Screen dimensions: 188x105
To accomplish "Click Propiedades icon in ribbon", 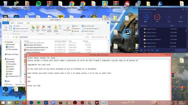I will coord(67,27).
